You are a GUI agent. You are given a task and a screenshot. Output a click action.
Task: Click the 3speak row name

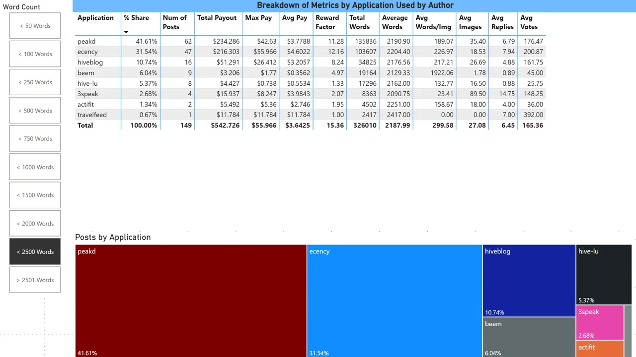pos(87,94)
